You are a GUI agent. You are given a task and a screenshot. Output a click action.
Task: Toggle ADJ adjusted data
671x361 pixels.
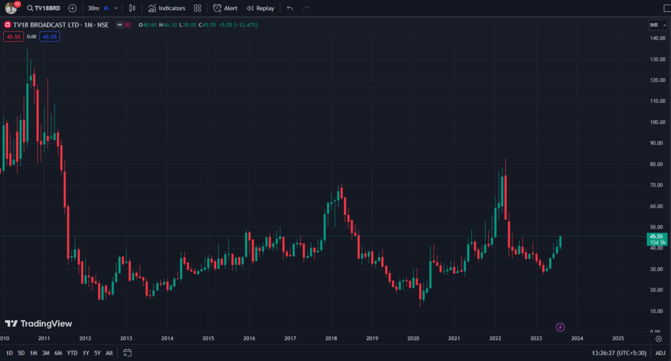click(x=661, y=353)
